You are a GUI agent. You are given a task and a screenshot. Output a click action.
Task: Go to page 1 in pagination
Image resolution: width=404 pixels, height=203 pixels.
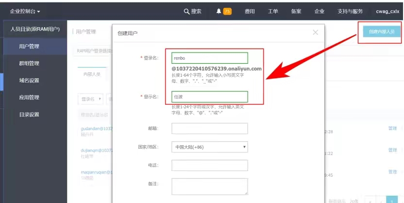[392, 201]
